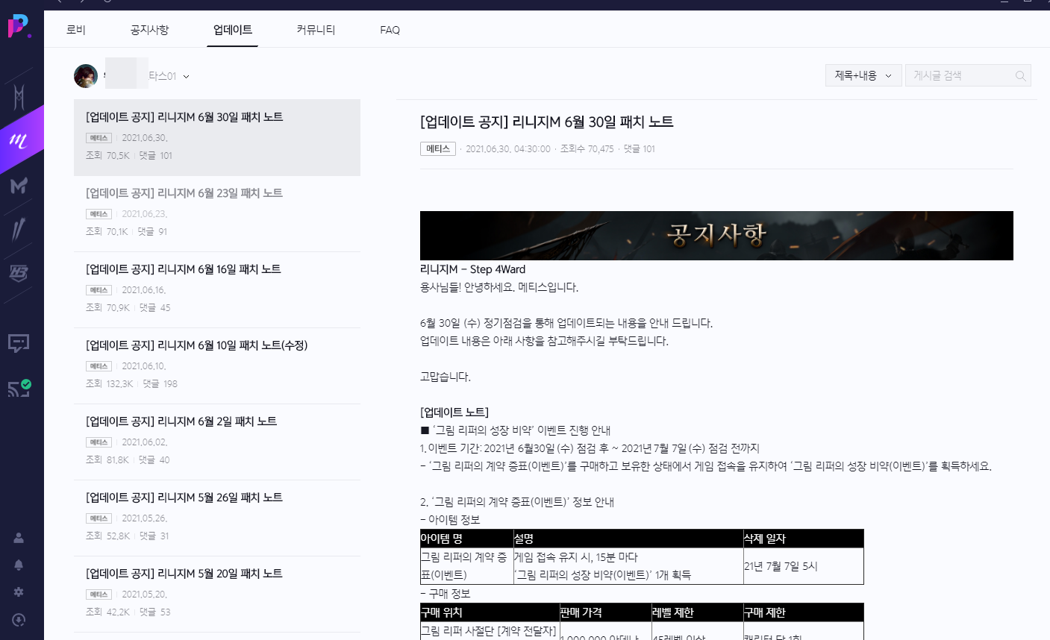Open the H3 baseball game icon
Viewport: 1050px width, 640px height.
point(19,273)
